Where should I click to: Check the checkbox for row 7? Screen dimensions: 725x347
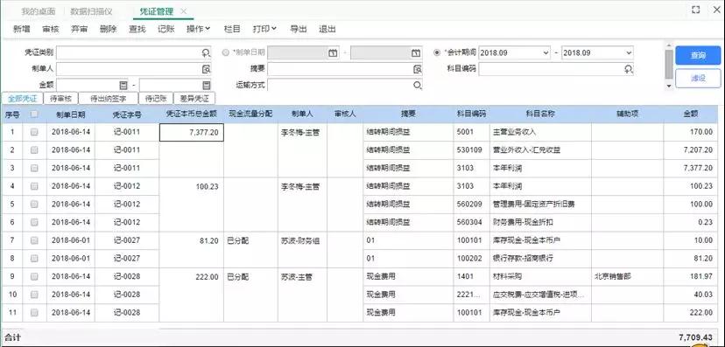click(x=34, y=240)
